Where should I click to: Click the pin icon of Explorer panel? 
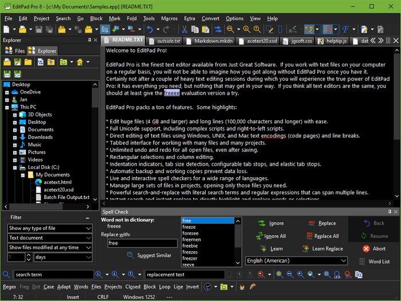pyautogui.click(x=89, y=40)
